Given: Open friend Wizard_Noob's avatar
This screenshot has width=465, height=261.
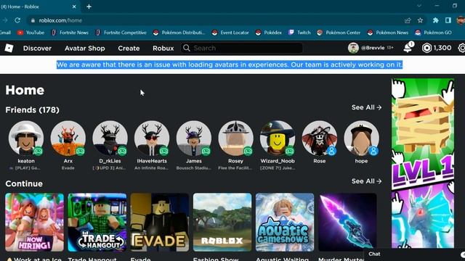Looking at the screenshot, I should coord(278,138).
